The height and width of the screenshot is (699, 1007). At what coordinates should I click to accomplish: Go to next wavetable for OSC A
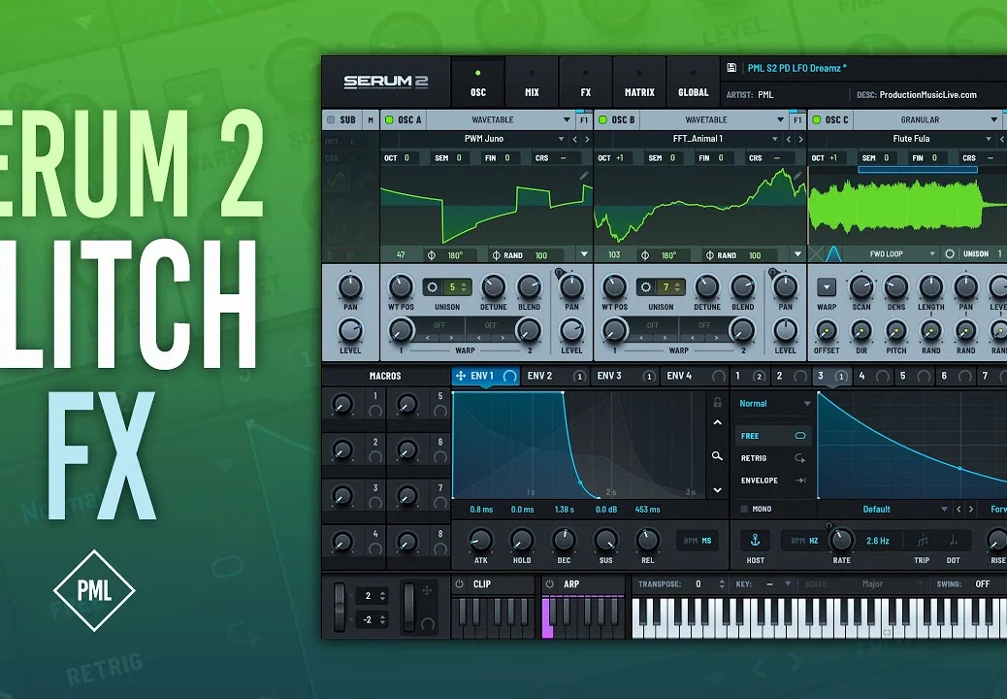[586, 139]
